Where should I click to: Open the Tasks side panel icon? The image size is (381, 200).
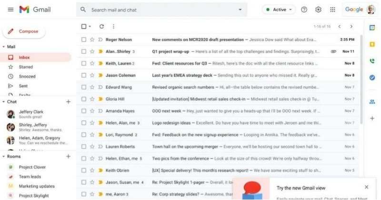[x=372, y=78]
